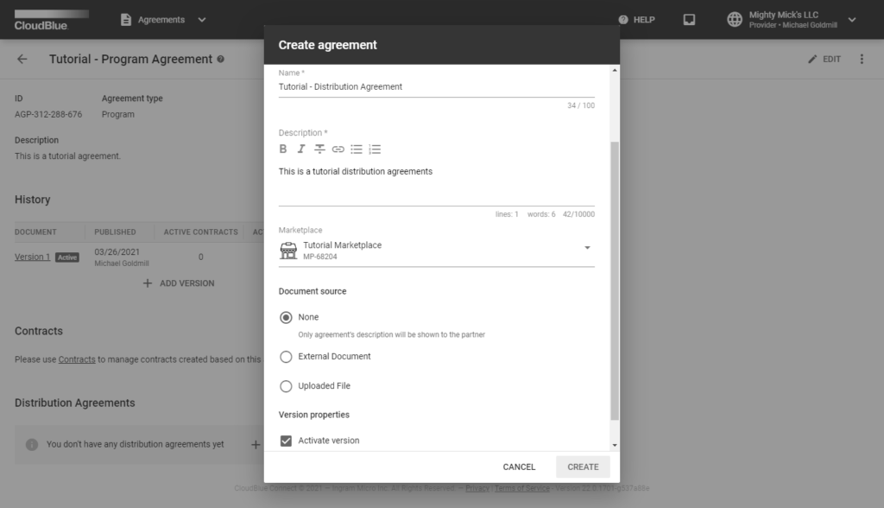884x508 pixels.
Task: Expand the Agreements navigation dropdown
Action: click(201, 19)
